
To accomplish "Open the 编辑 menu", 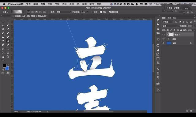I will point(36,4).
